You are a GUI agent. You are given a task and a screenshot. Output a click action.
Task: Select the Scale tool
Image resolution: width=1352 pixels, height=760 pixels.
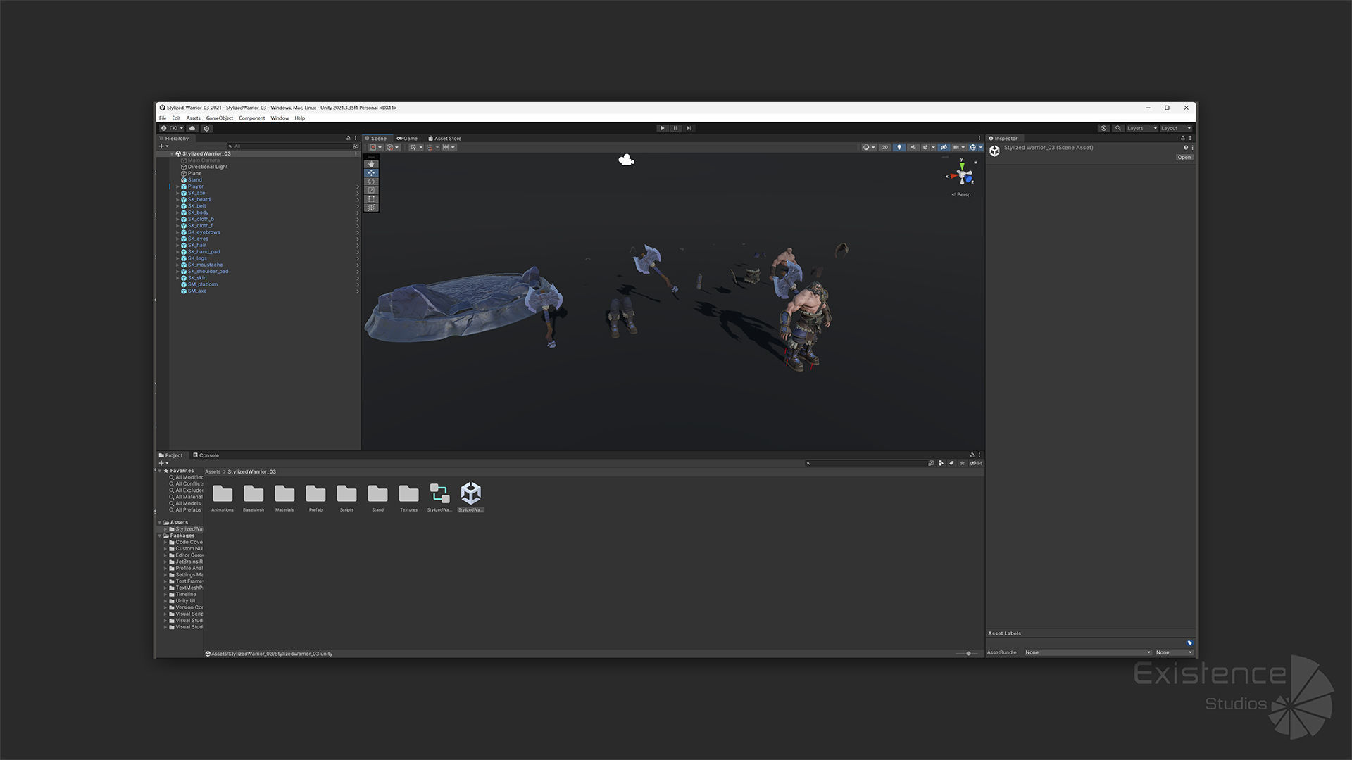click(x=371, y=190)
